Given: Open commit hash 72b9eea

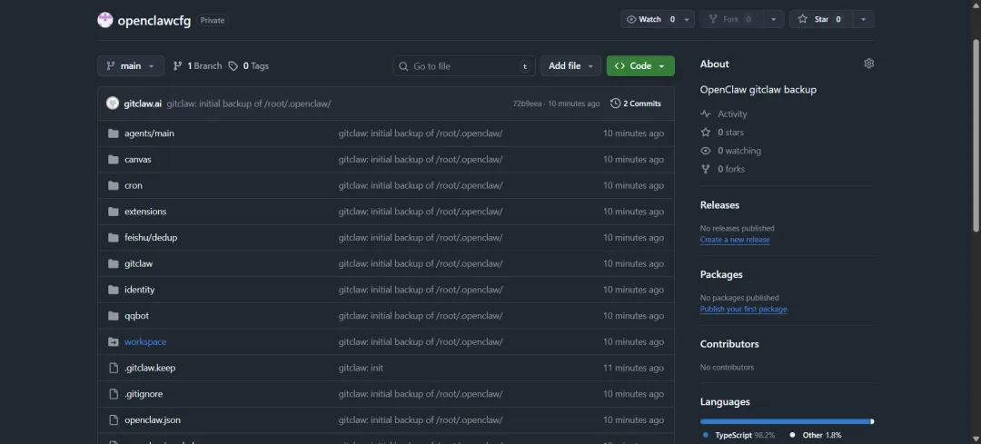Looking at the screenshot, I should [528, 104].
